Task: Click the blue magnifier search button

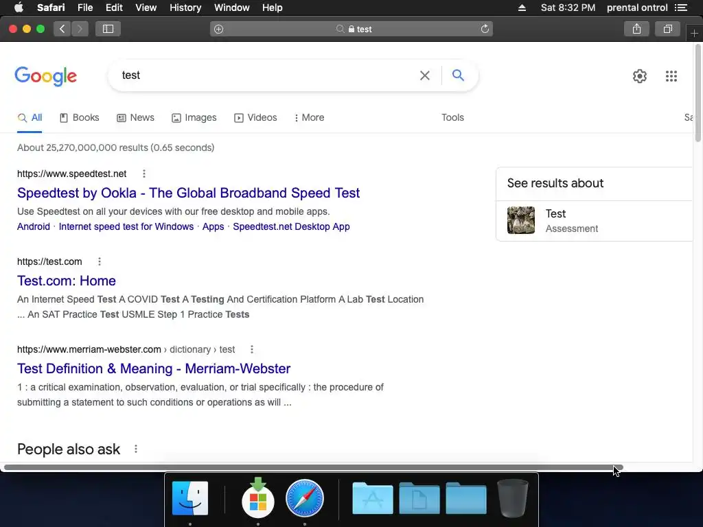Action: [x=458, y=75]
